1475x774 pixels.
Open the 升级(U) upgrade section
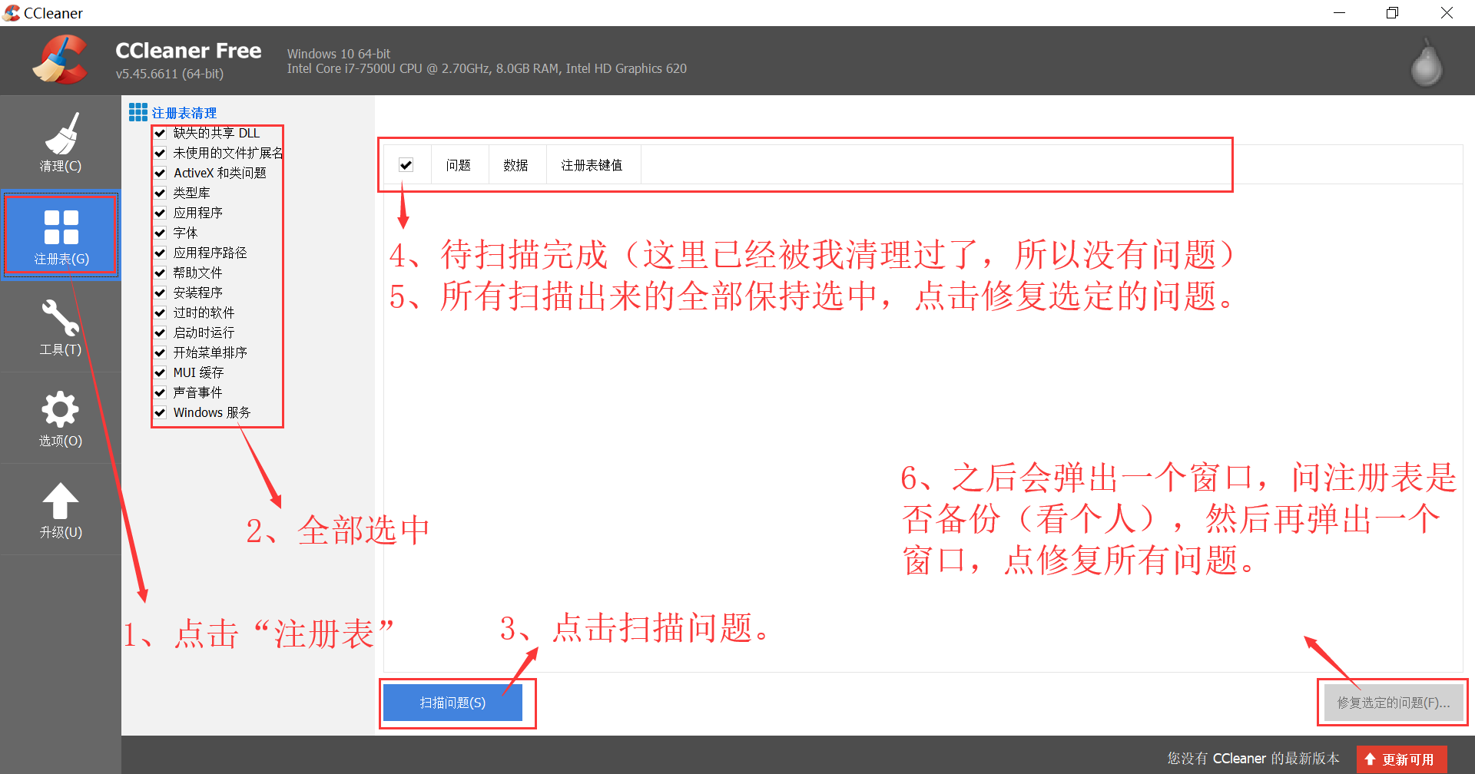point(61,510)
